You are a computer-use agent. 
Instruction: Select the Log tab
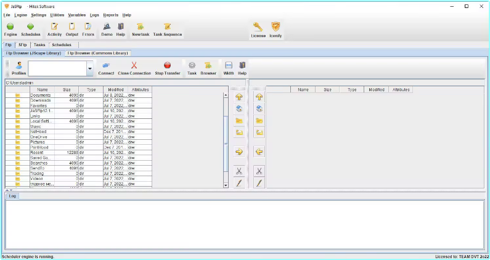coord(12,196)
